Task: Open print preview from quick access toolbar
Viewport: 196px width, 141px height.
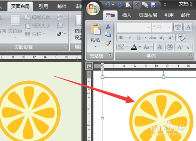Action: (128, 5)
